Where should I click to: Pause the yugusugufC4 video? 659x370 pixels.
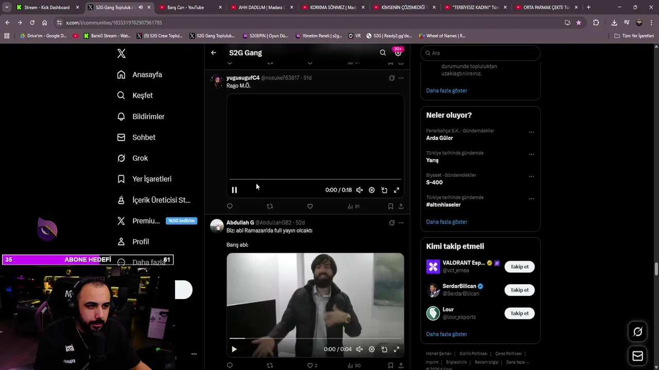234,190
